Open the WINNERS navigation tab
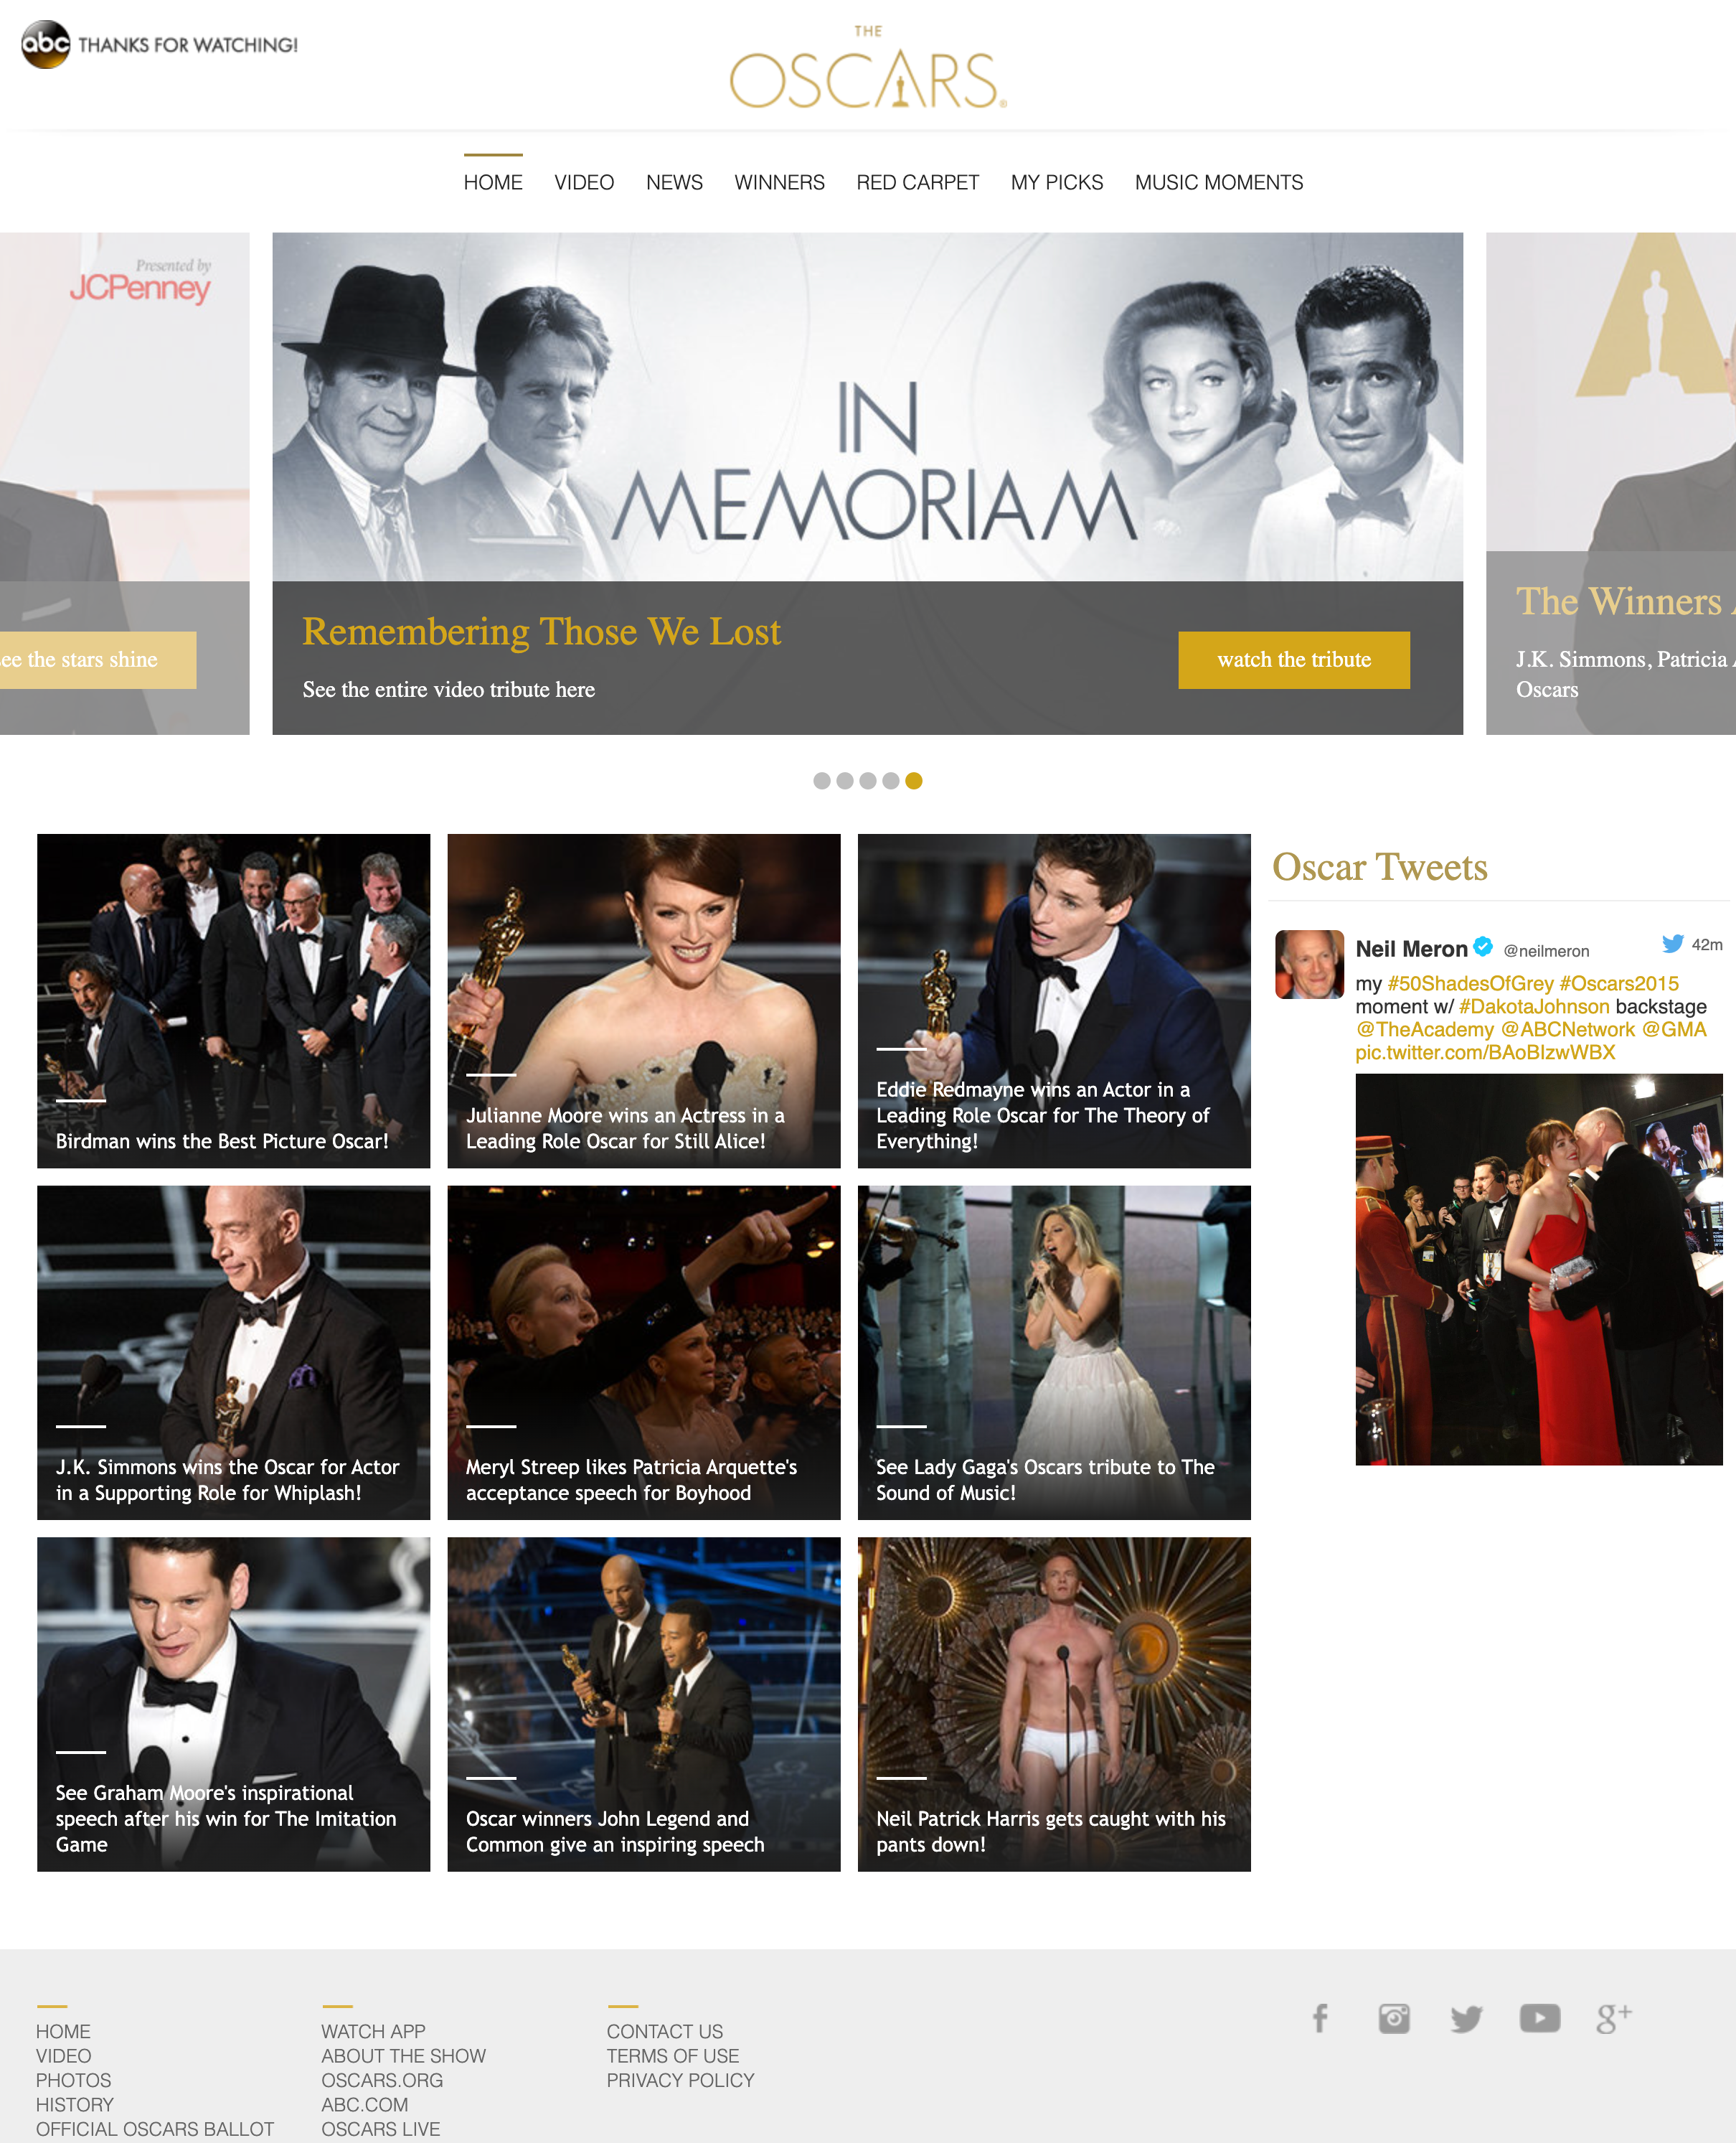Image resolution: width=1736 pixels, height=2143 pixels. [x=779, y=182]
